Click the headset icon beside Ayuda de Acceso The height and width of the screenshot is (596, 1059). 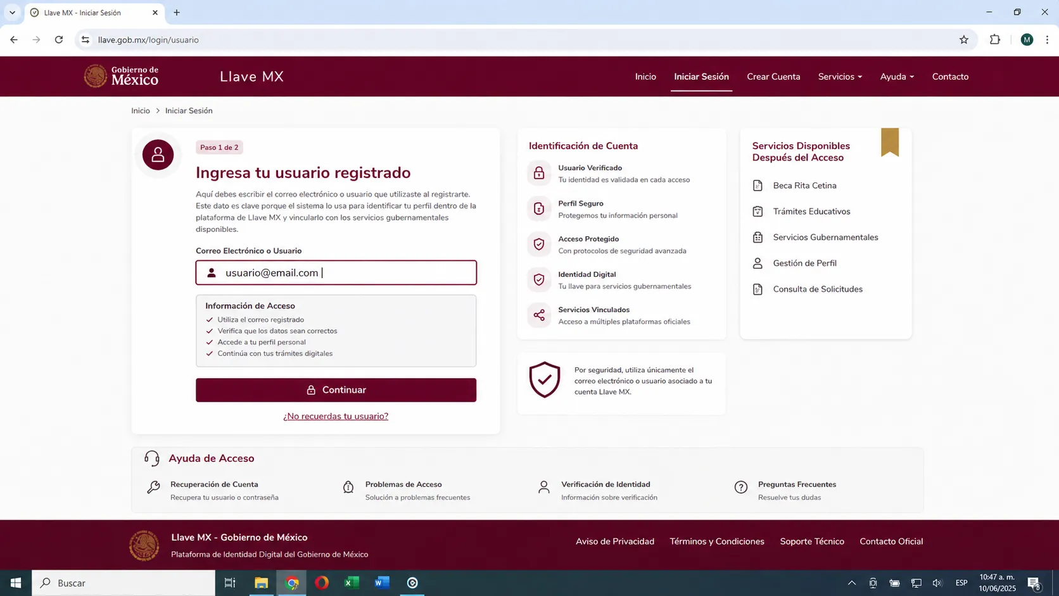151,458
